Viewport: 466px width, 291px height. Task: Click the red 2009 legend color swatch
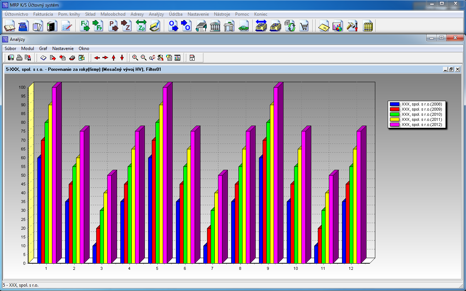point(395,109)
